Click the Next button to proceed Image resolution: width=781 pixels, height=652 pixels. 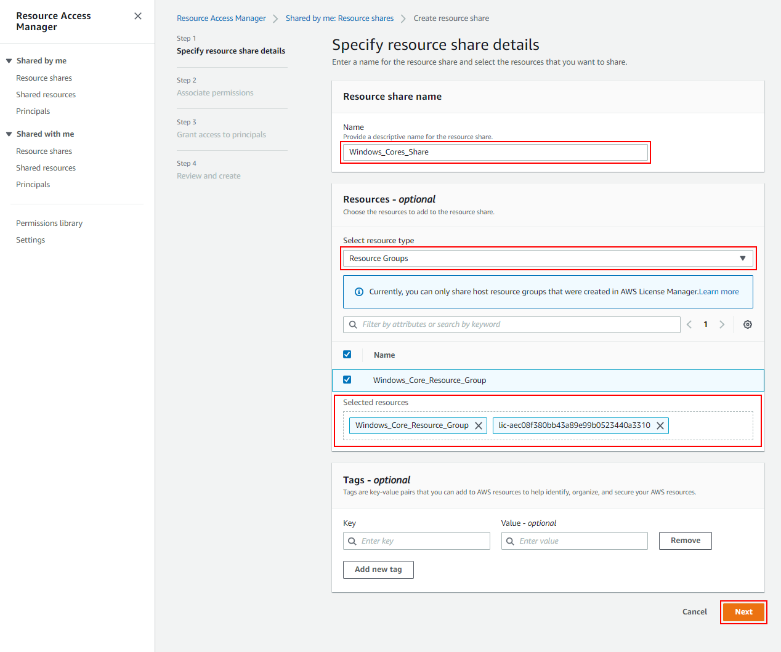coord(743,611)
